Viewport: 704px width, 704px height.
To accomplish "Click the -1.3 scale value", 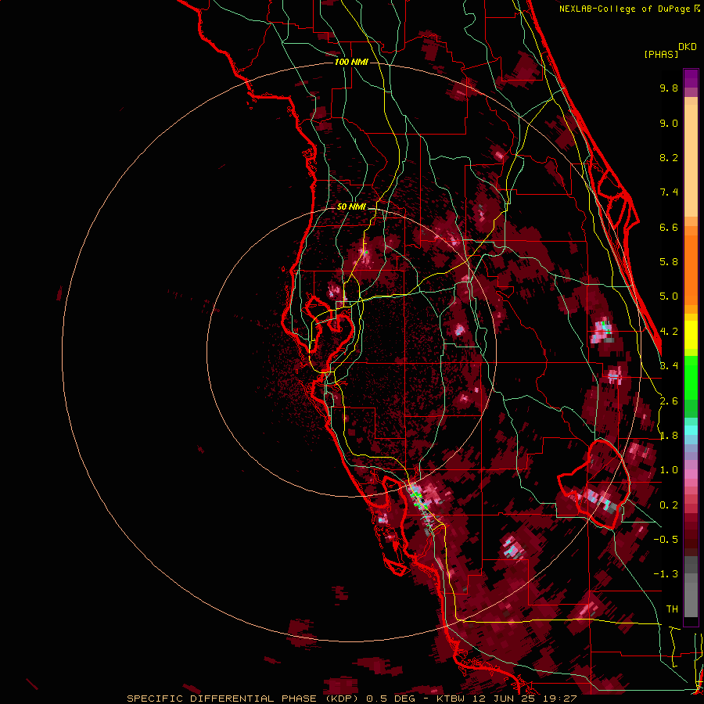I will (x=666, y=574).
